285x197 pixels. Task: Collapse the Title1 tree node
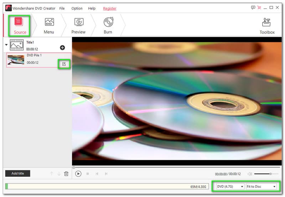pos(6,45)
